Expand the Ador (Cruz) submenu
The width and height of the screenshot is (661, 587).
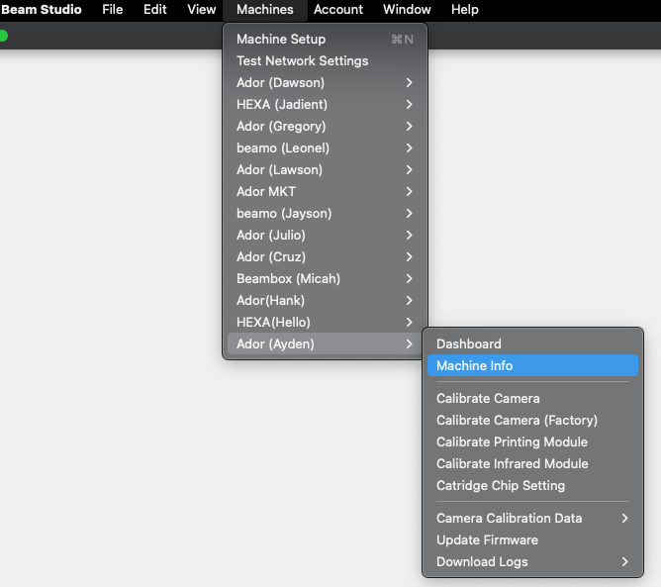coord(325,256)
